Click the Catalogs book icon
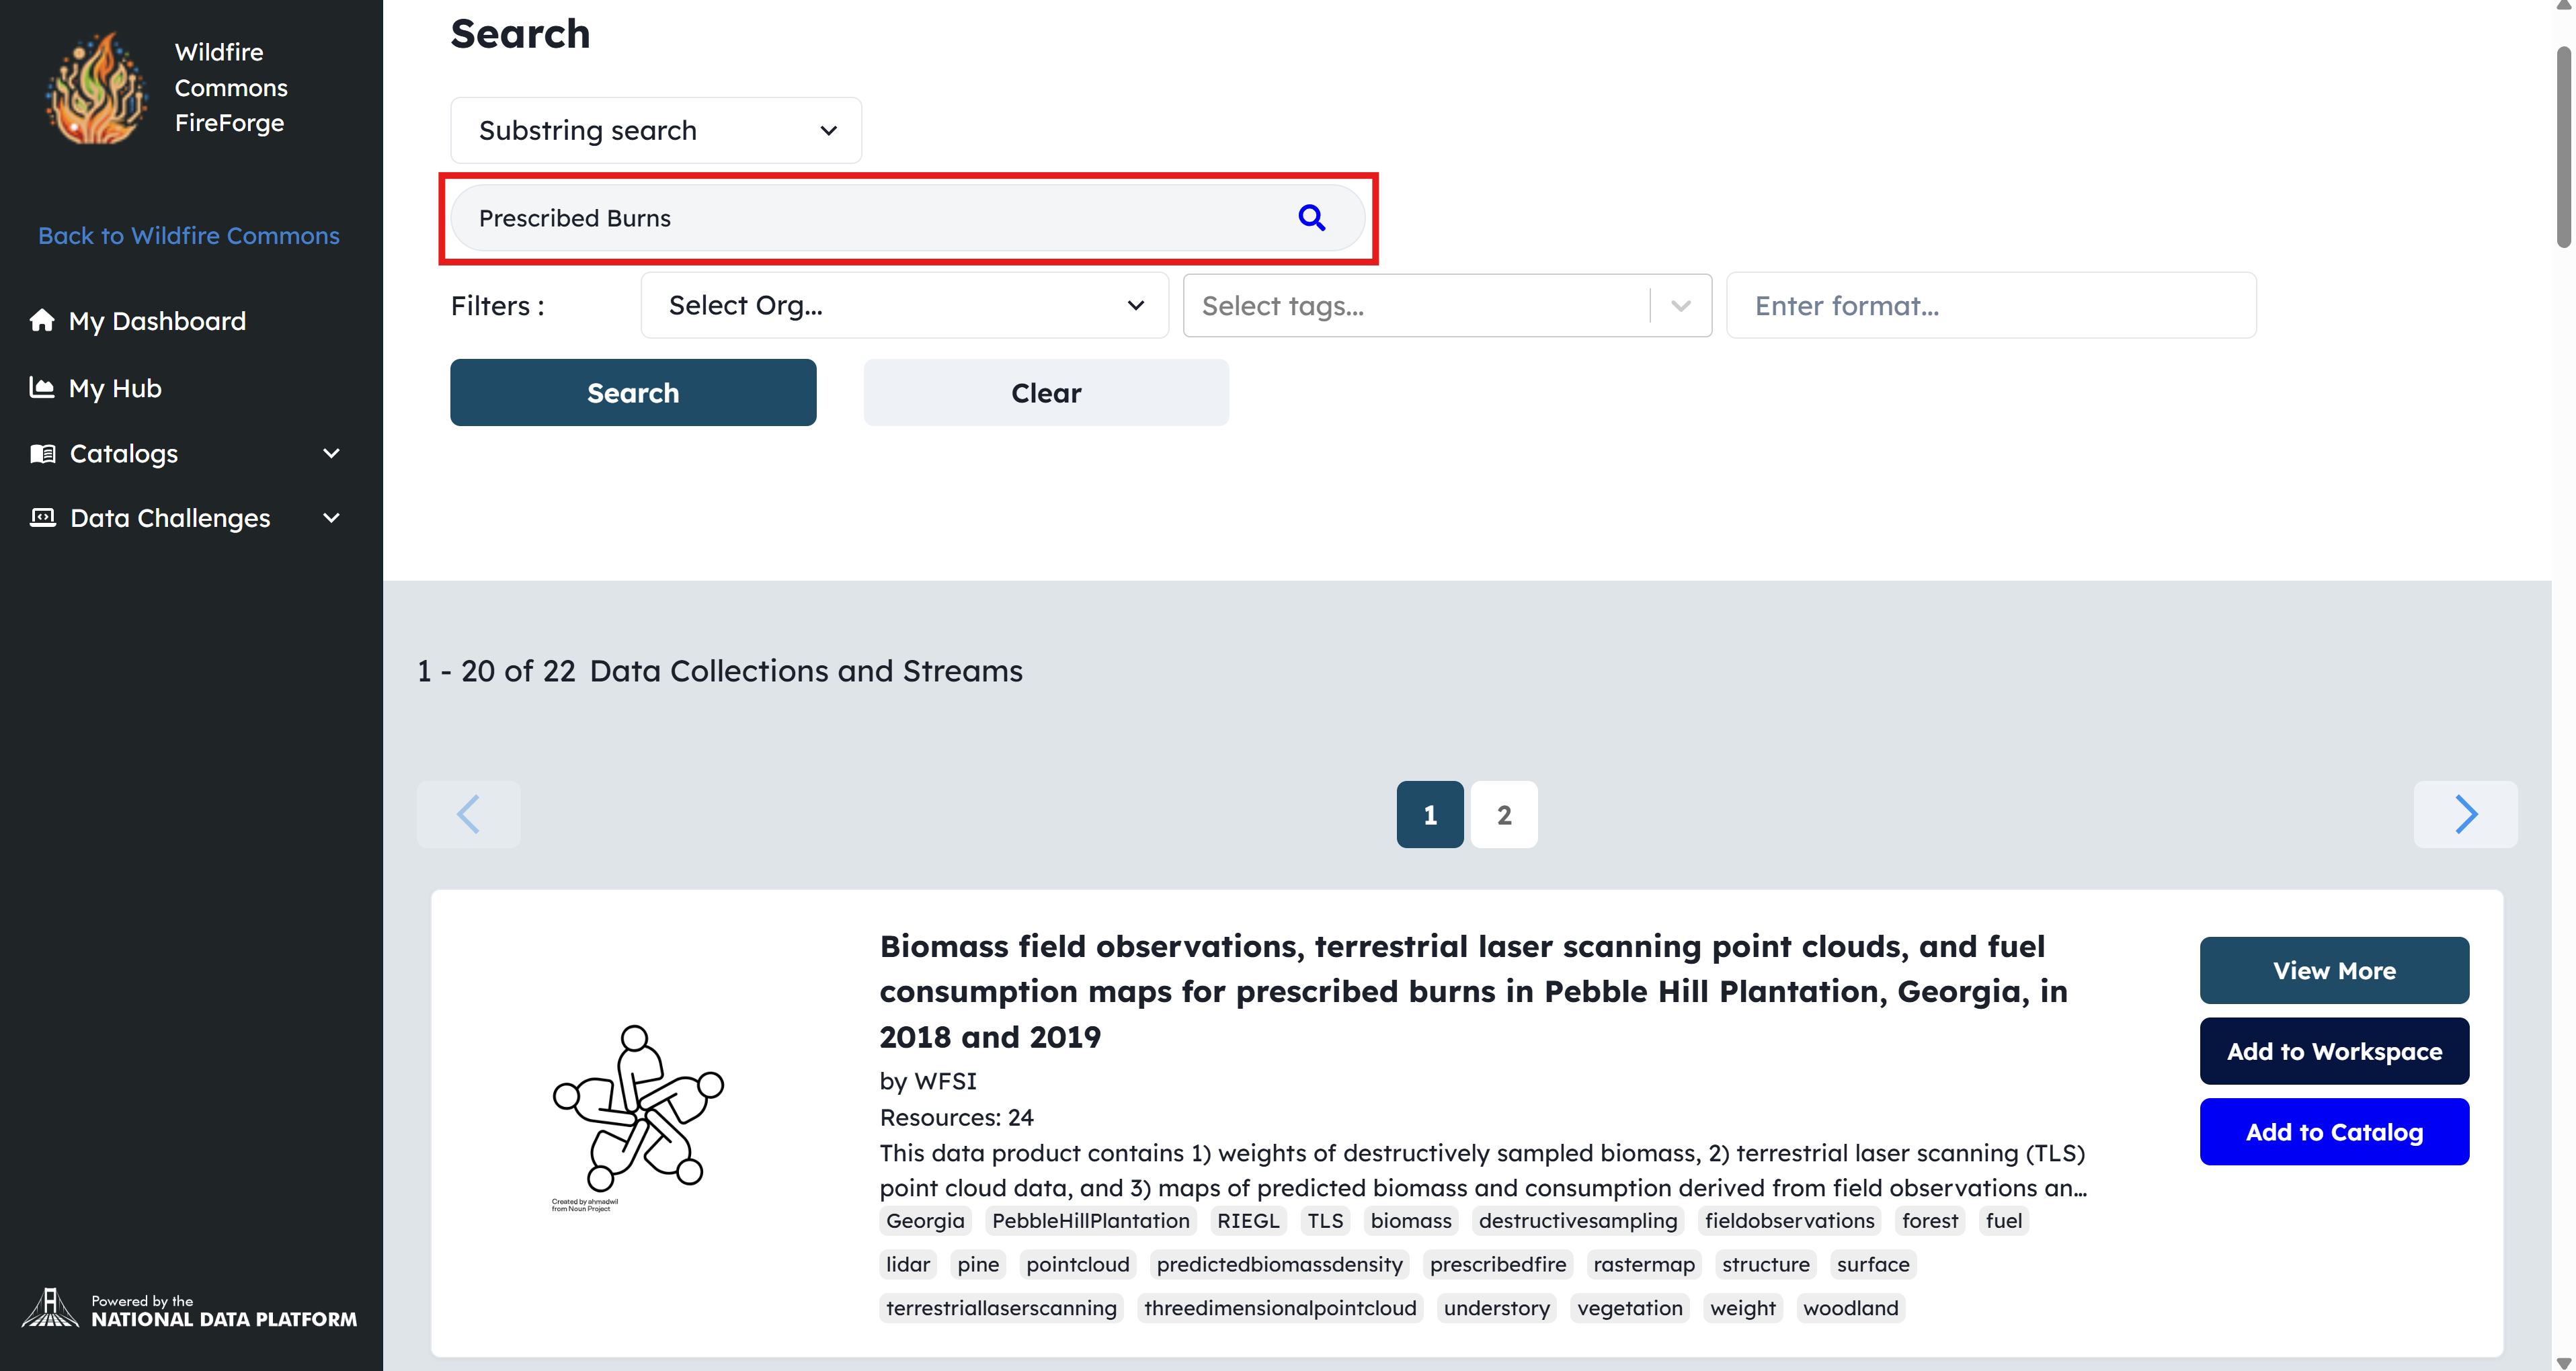 [42, 453]
